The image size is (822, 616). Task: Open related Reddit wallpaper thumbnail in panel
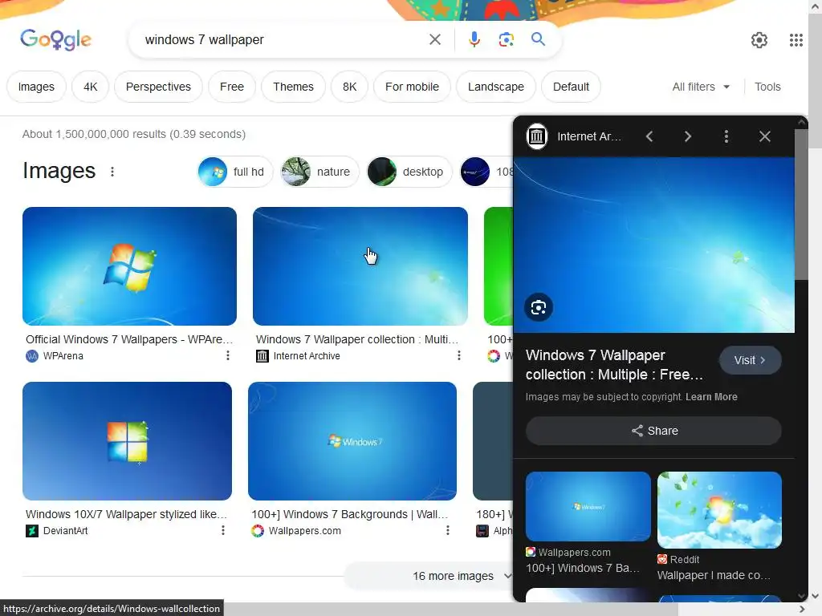719,509
